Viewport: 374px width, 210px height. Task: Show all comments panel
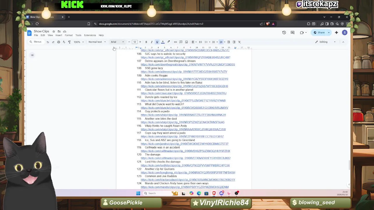(292, 33)
